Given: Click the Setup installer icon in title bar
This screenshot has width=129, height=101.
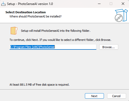Looking at the screenshot, I should pyautogui.click(x=3, y=4).
